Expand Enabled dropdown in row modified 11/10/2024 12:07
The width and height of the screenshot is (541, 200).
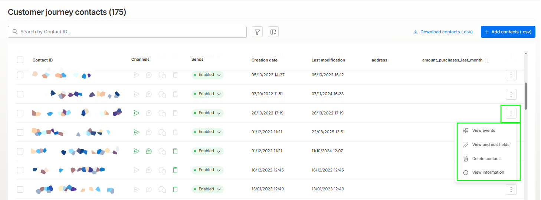(x=207, y=151)
